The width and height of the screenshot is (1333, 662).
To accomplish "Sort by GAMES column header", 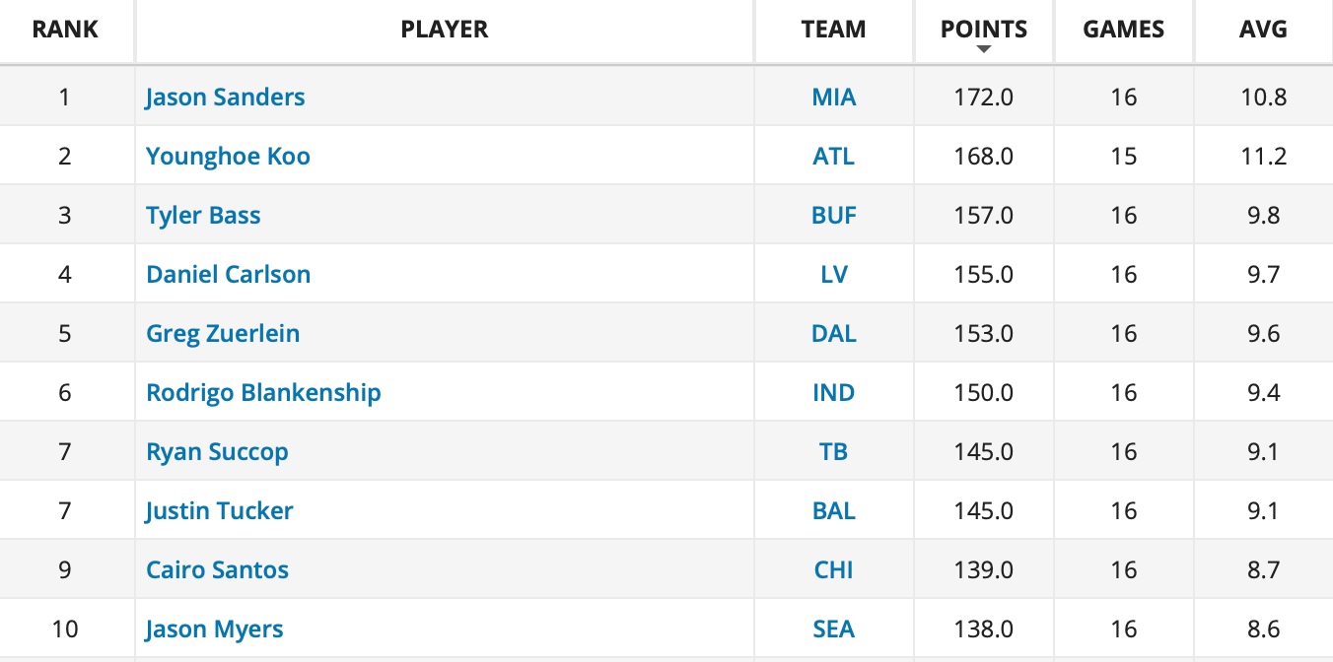I will point(1124,30).
